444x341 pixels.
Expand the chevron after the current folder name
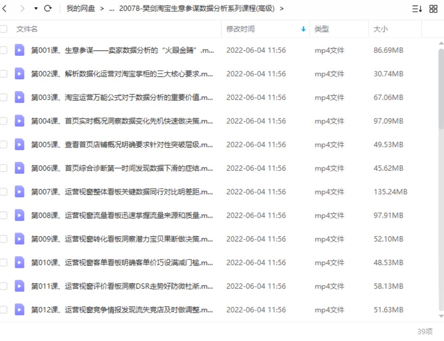281,9
